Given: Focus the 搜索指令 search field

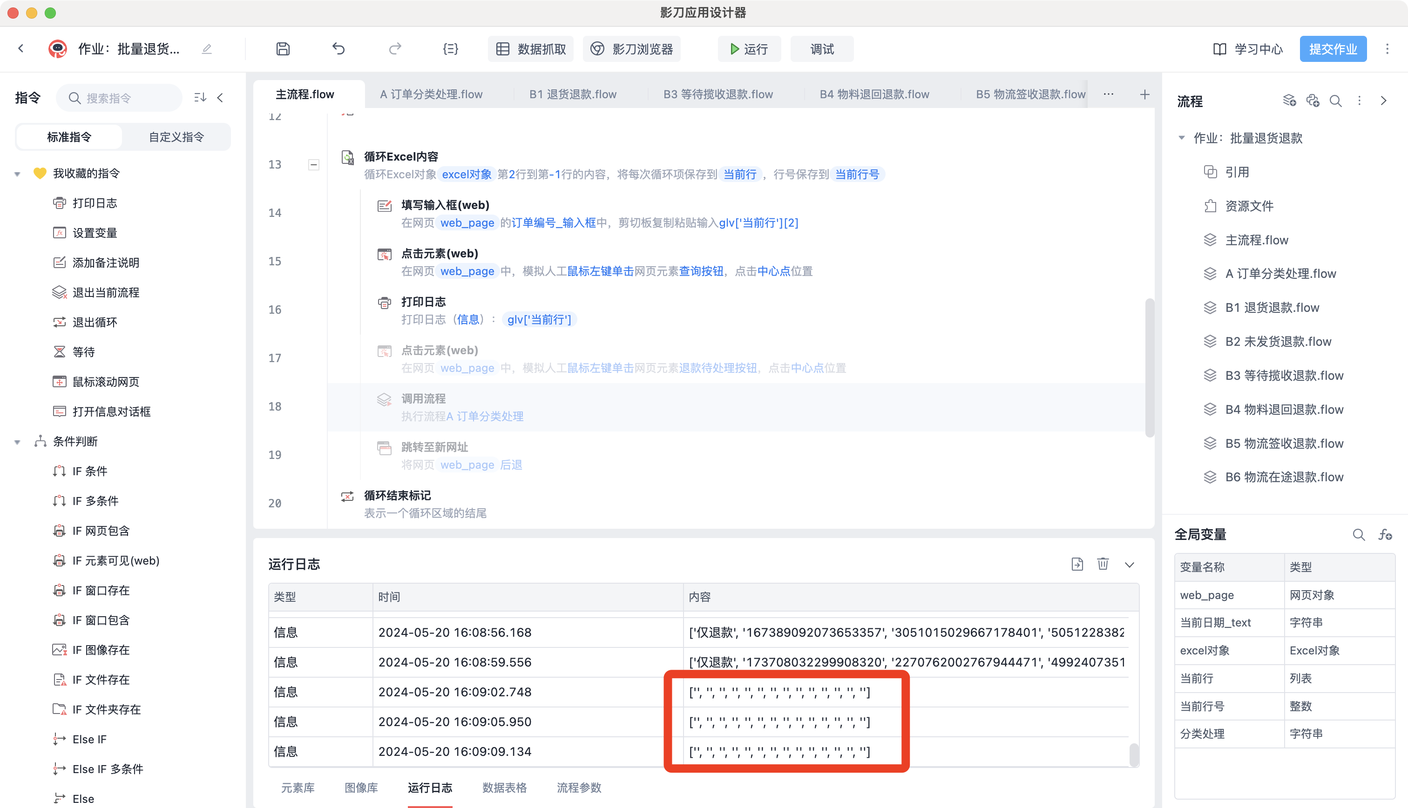Looking at the screenshot, I should click(x=119, y=98).
